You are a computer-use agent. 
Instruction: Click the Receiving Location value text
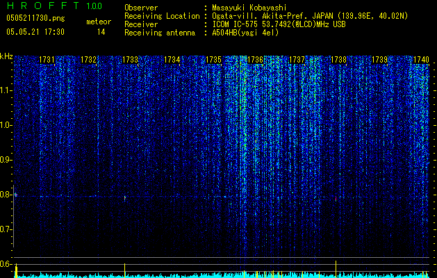(310, 16)
